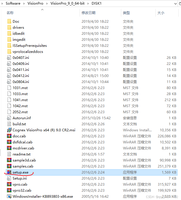
Task: Click the 1031.mst file icon
Action: point(9,88)
